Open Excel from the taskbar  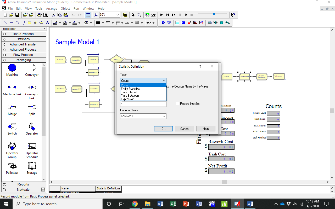pyautogui.click(x=173, y=204)
